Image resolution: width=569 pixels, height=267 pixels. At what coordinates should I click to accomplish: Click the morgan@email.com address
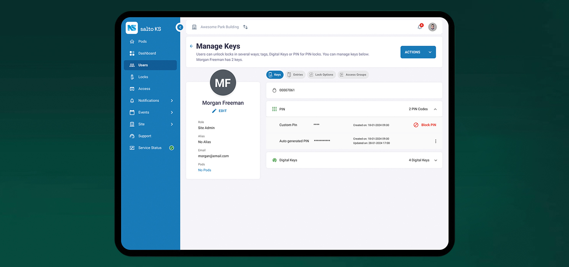(213, 156)
